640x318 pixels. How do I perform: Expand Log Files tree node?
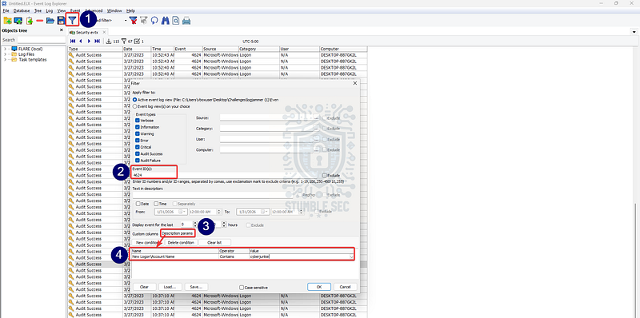[6, 54]
